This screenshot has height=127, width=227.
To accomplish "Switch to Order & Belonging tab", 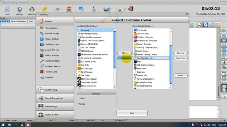I will point(18,21).
